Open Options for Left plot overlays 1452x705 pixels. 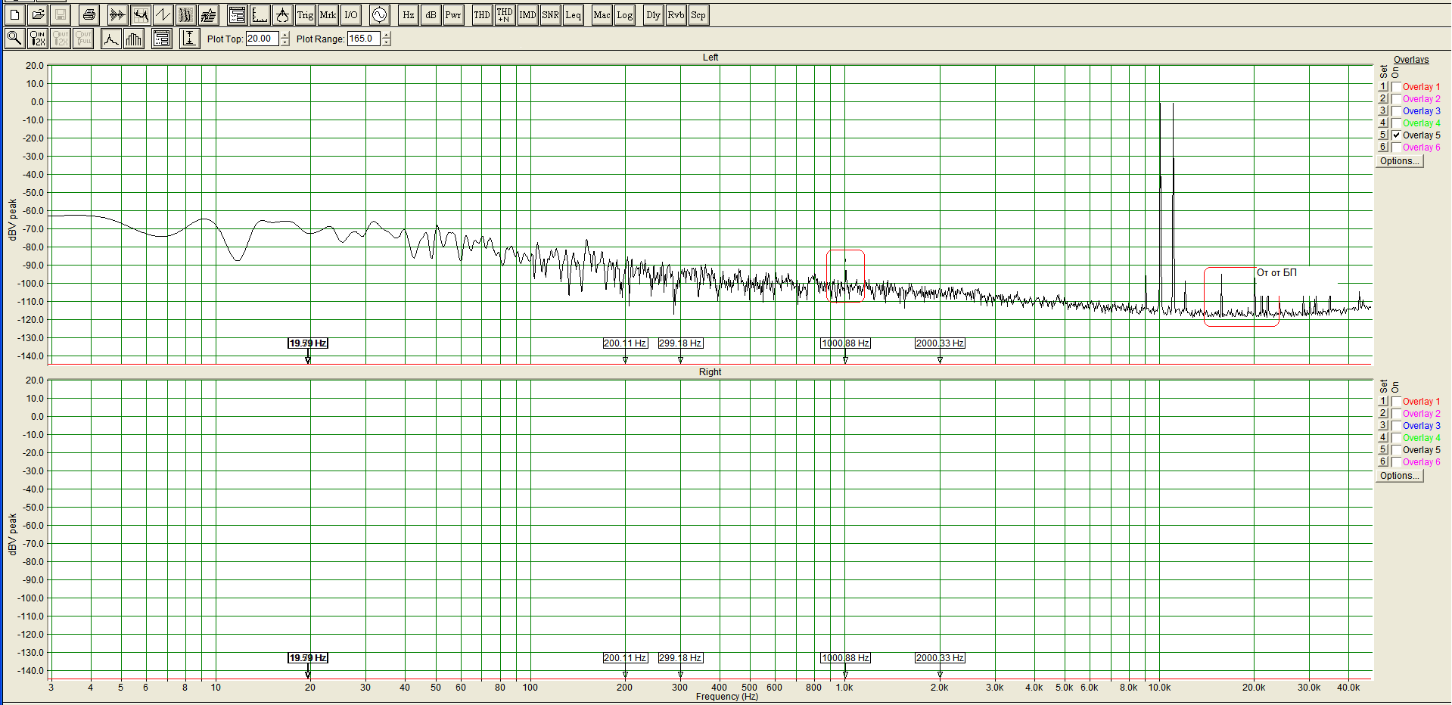pos(1399,161)
